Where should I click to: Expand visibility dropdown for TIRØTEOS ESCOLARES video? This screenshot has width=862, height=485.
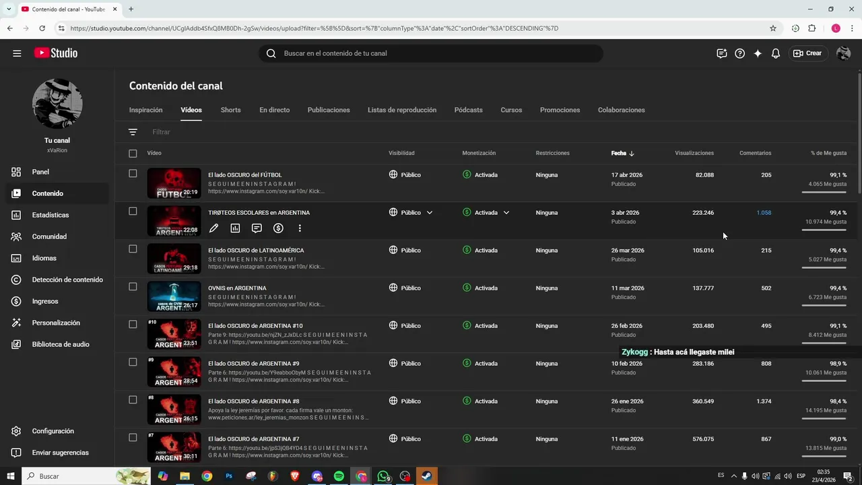(x=430, y=213)
